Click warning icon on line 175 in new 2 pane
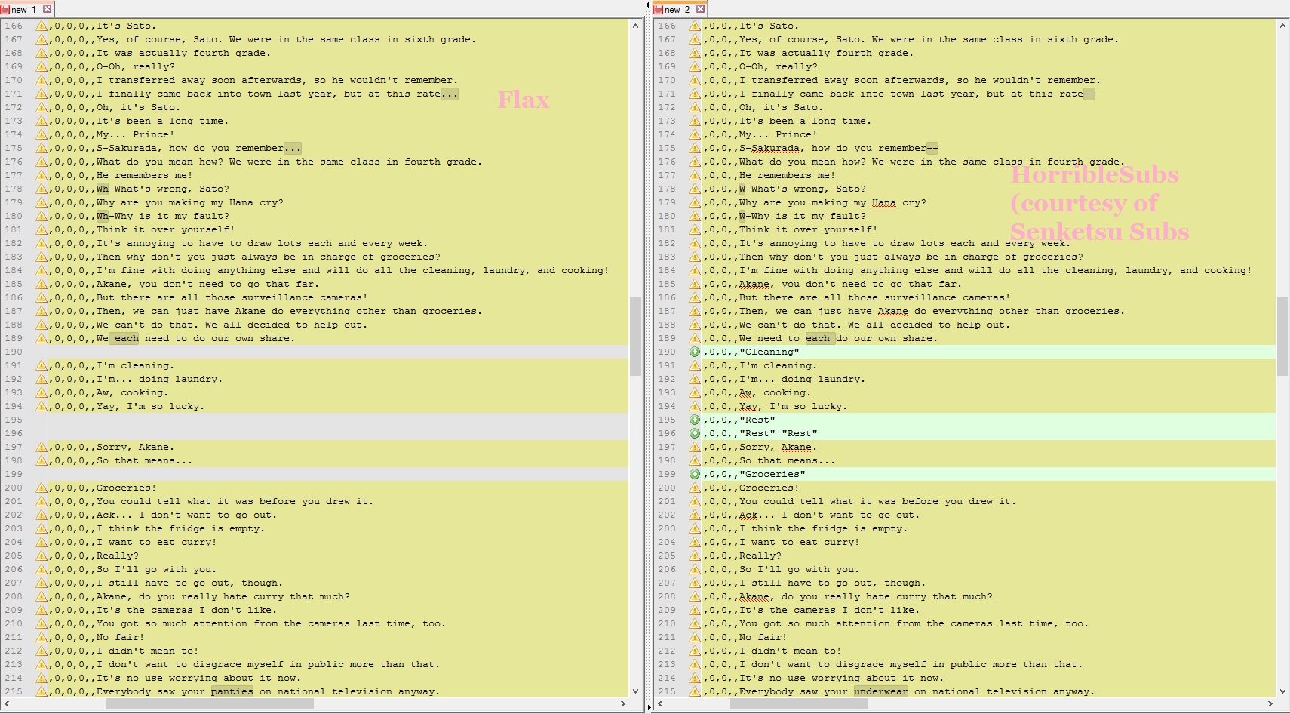Screen dimensions: 1290x714 [695, 148]
